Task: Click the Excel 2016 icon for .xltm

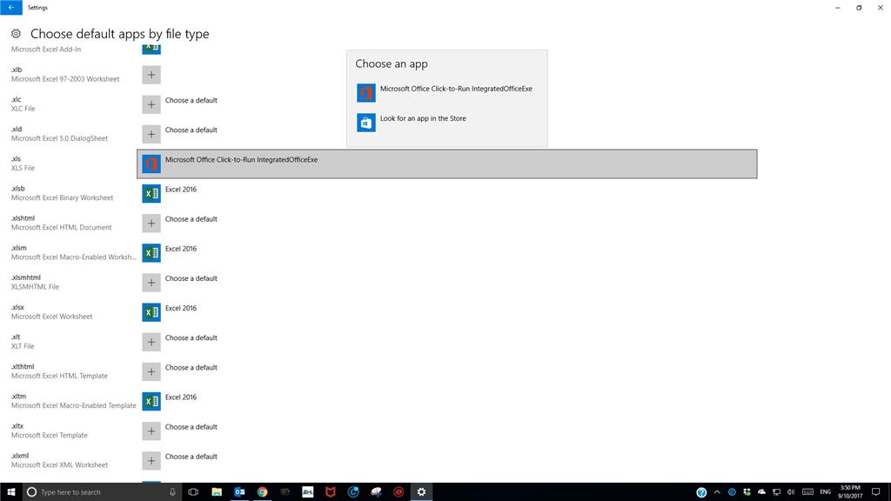Action: pyautogui.click(x=151, y=402)
